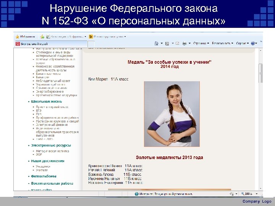Open the Школьная жизнь sidebar section

pyautogui.click(x=47, y=101)
